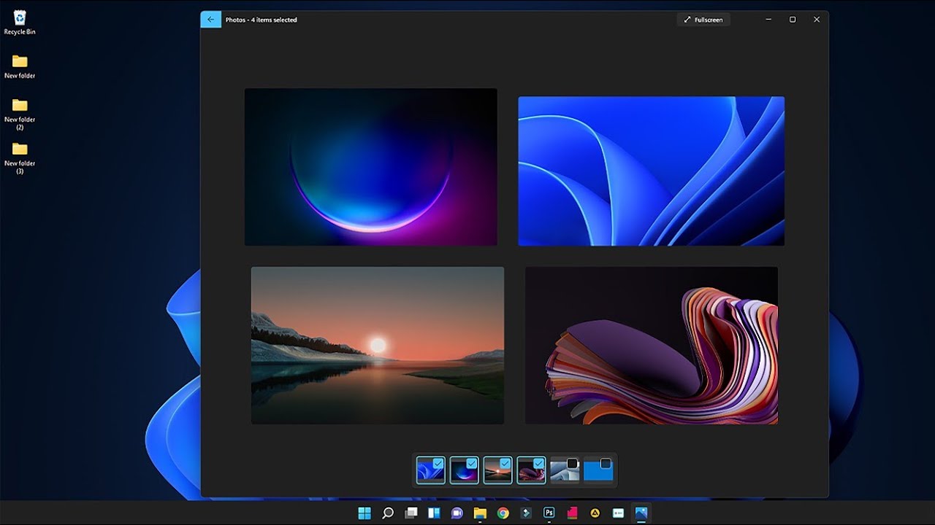Open Teams Chat from taskbar
The height and width of the screenshot is (525, 935).
[457, 513]
